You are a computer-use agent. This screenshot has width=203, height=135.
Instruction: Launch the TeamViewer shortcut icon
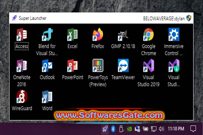(123, 65)
